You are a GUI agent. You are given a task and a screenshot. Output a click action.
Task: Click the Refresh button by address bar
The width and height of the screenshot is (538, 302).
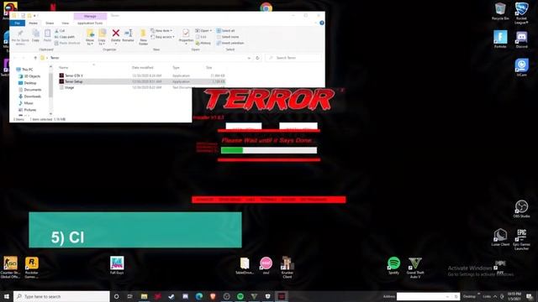(x=257, y=58)
